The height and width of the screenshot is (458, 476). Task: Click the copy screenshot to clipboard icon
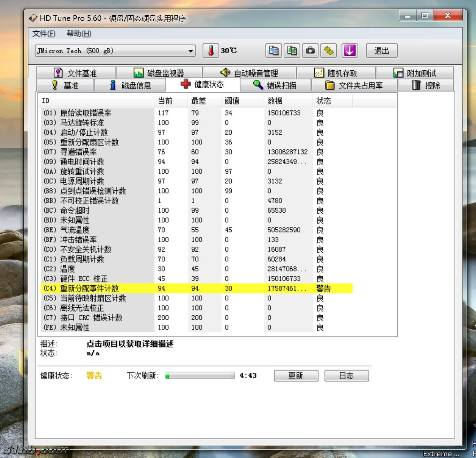(292, 51)
